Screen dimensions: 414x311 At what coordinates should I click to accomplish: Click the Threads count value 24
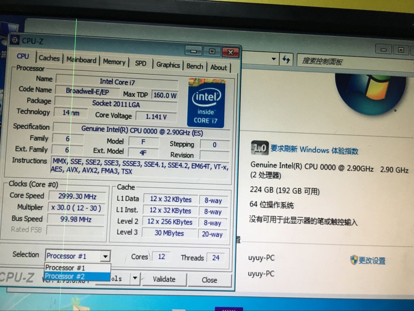tap(216, 258)
